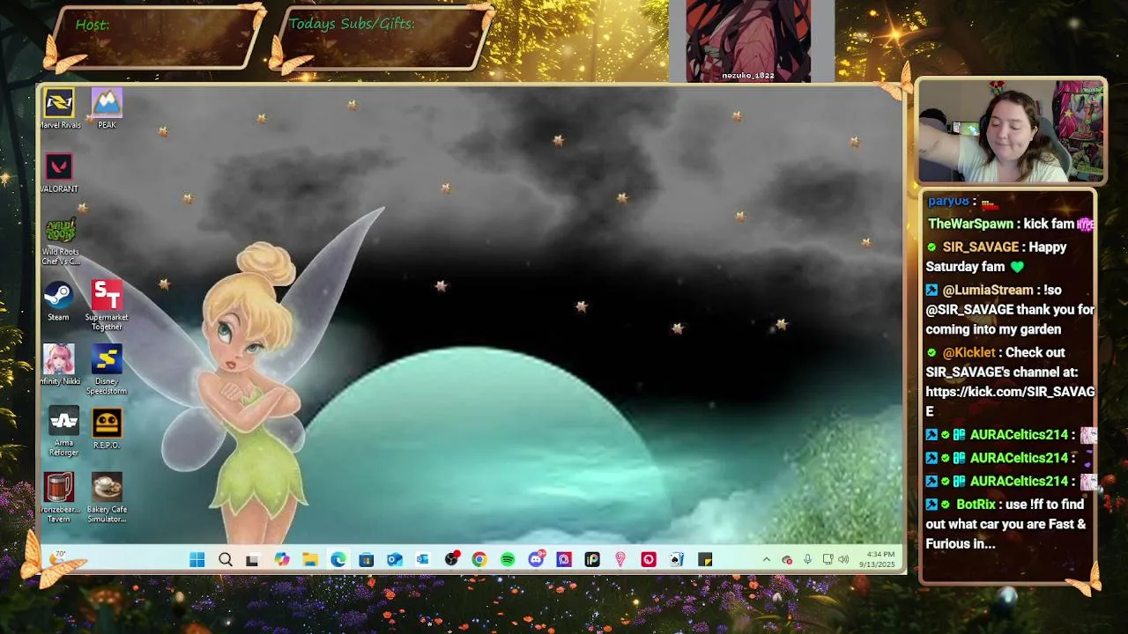Open Disney Speedstorm desktop icon

coord(107,370)
